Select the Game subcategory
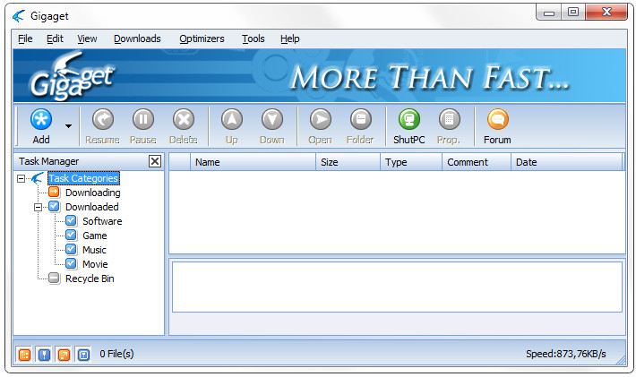Screen dimensions: 636x377 coord(95,236)
